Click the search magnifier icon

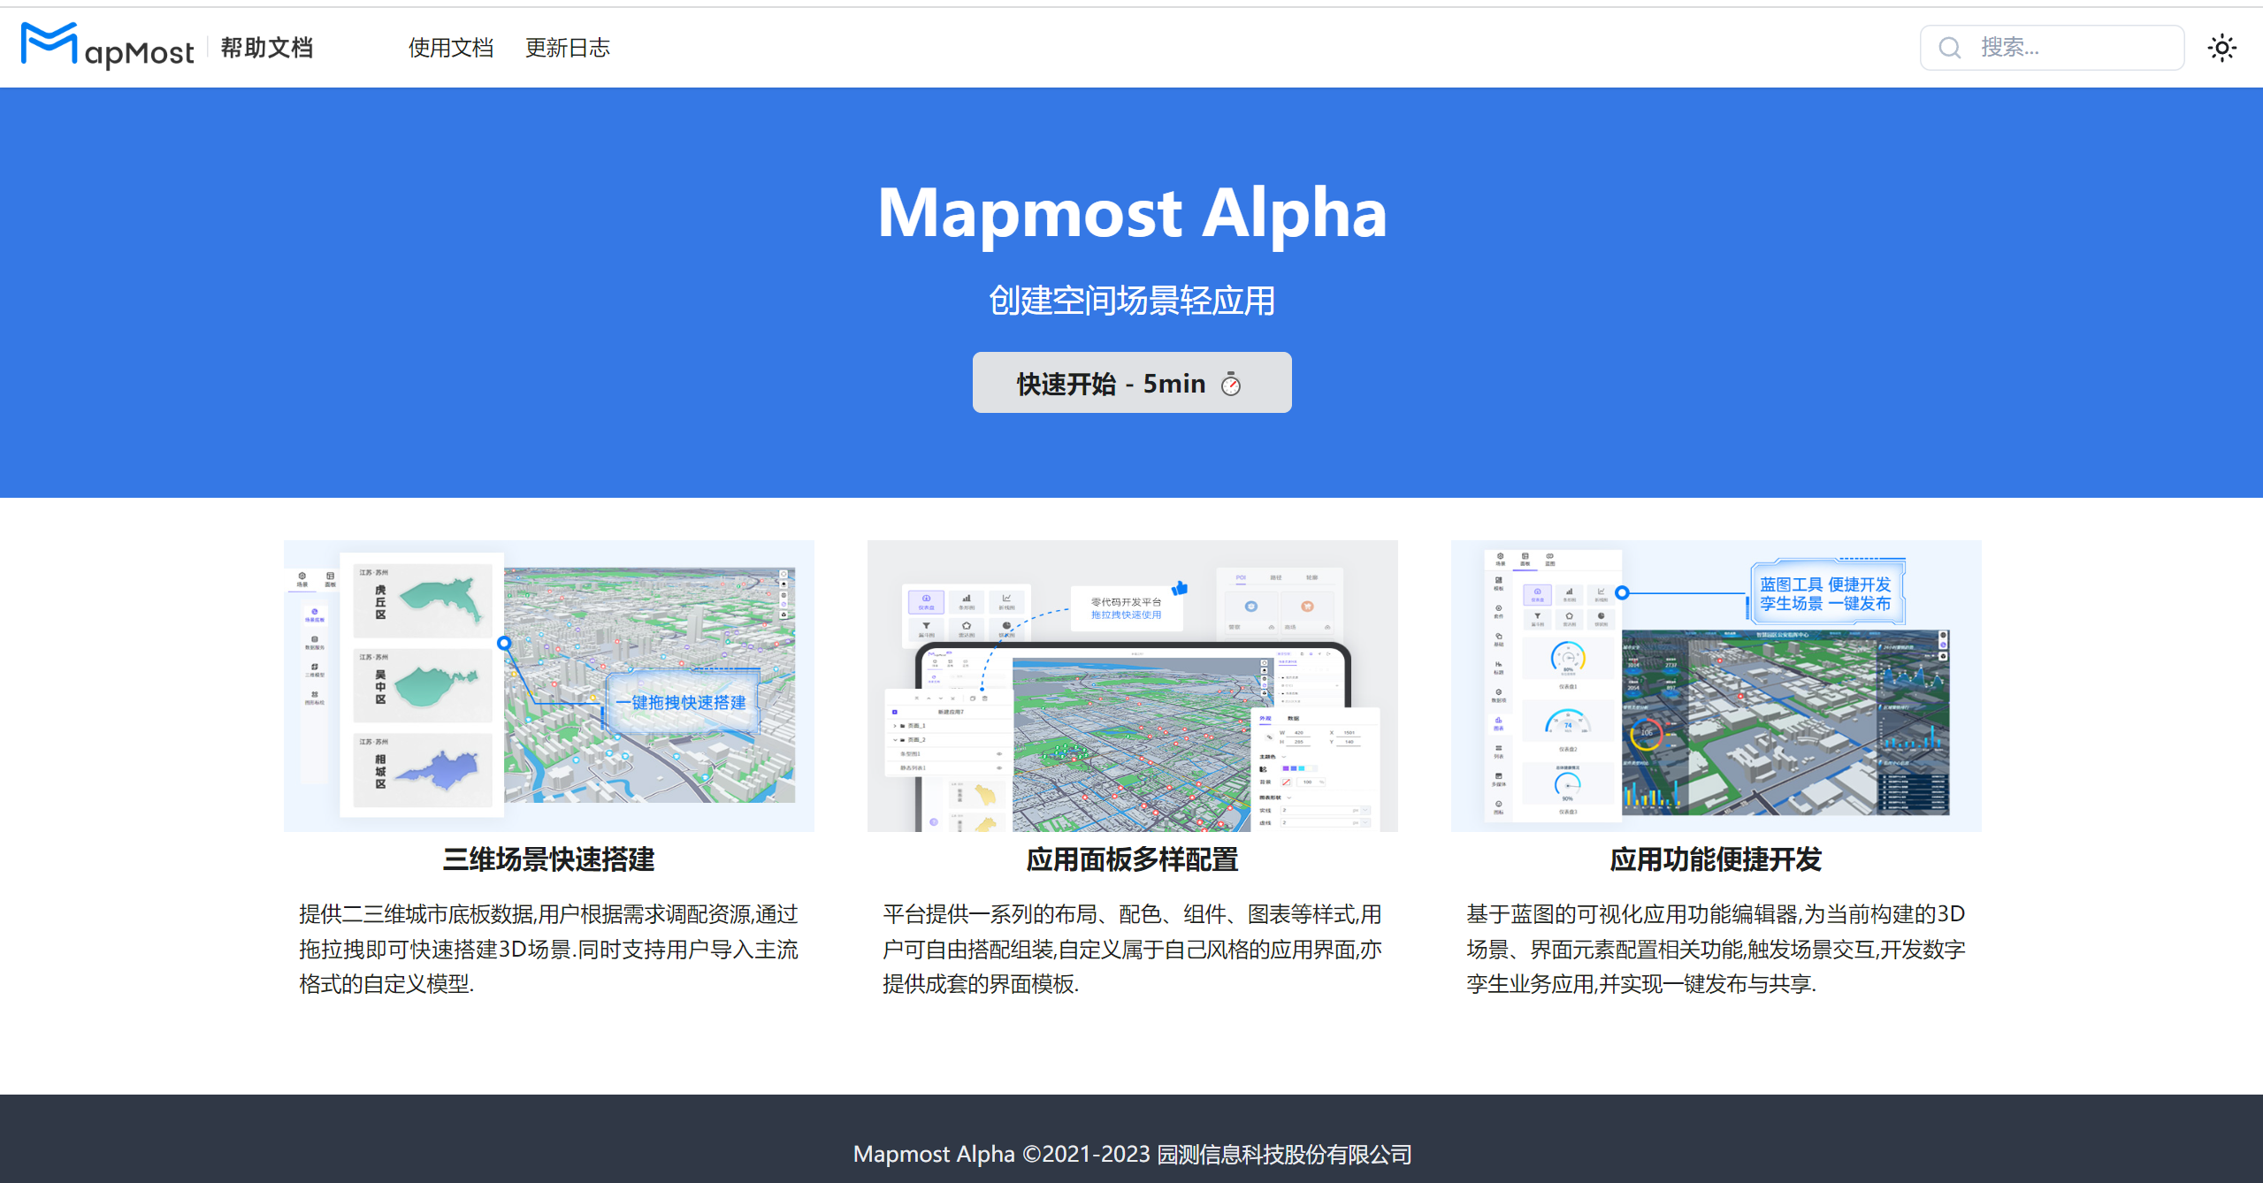[1949, 48]
